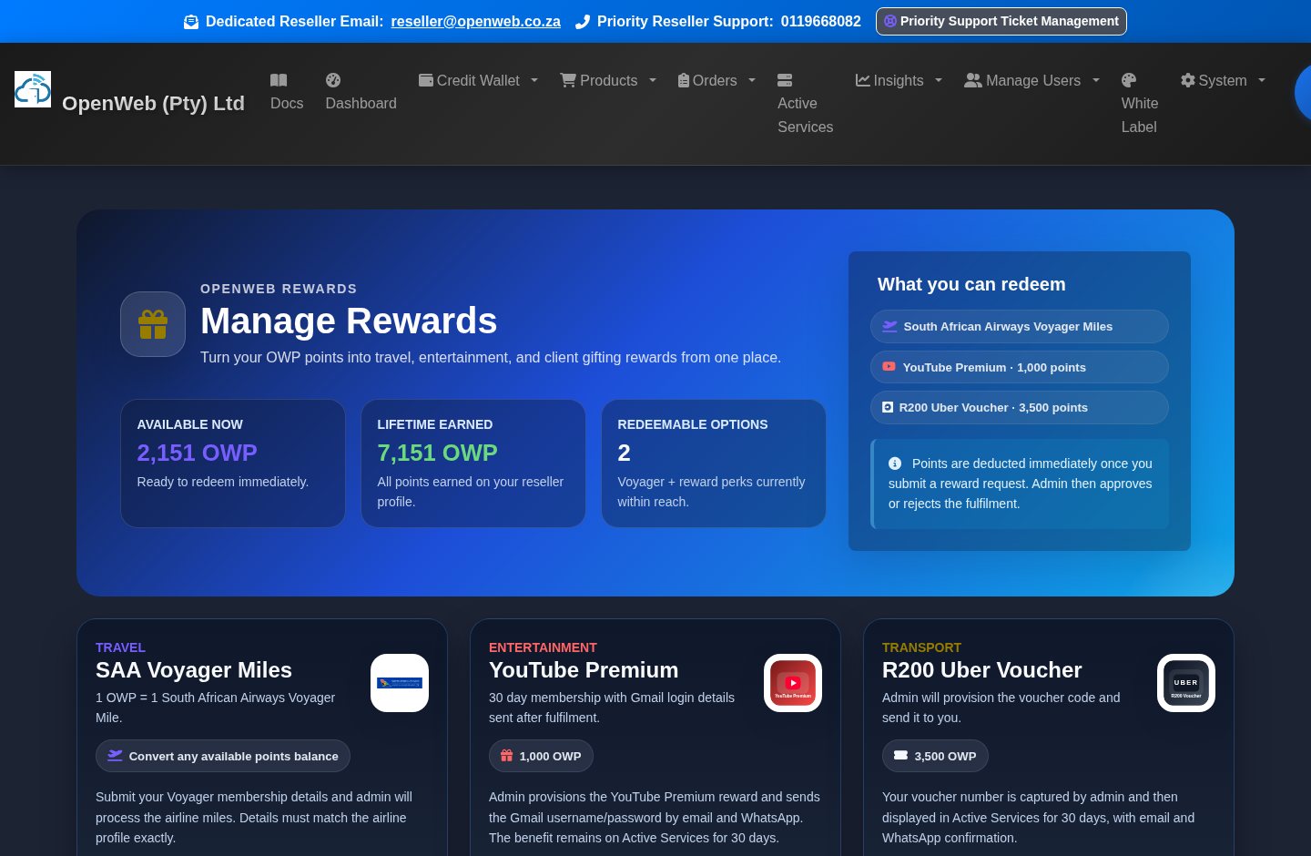Click plane icon in Convert points badge
Screen dimensions: 1311x856
(x=115, y=756)
